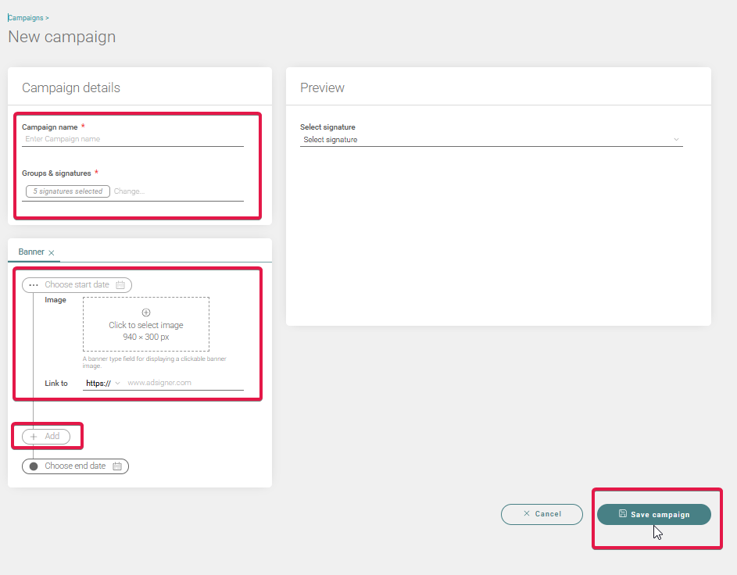
Task: Click the X icon inside the Cancel button
Action: [x=525, y=514]
